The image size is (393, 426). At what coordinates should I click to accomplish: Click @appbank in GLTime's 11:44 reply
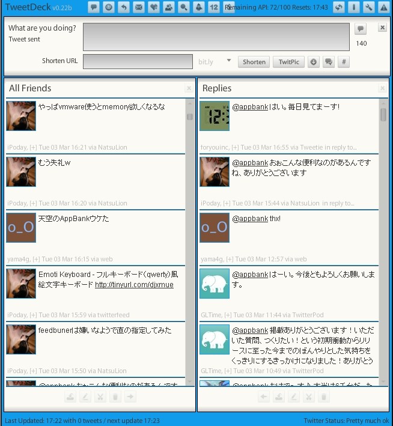(250, 275)
